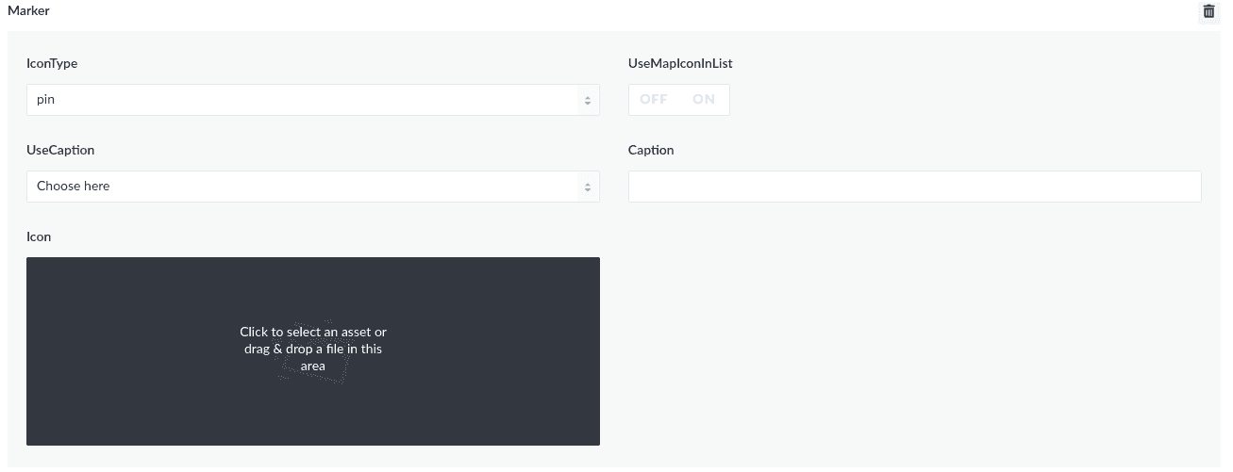Image resolution: width=1233 pixels, height=472 pixels.
Task: Open the IconType dropdown
Action: click(x=313, y=100)
